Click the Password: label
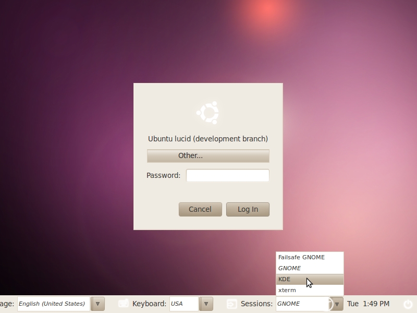 click(x=163, y=176)
